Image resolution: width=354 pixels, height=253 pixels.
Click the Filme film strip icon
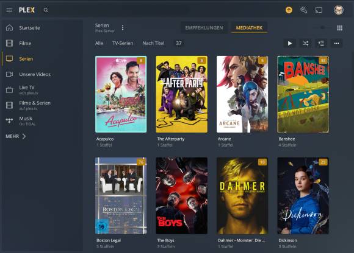coord(10,43)
